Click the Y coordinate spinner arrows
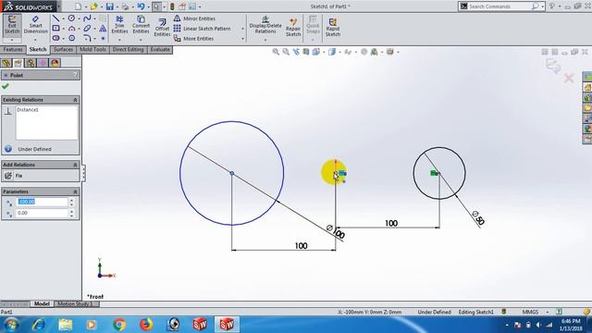The height and width of the screenshot is (333, 592). 72,213
